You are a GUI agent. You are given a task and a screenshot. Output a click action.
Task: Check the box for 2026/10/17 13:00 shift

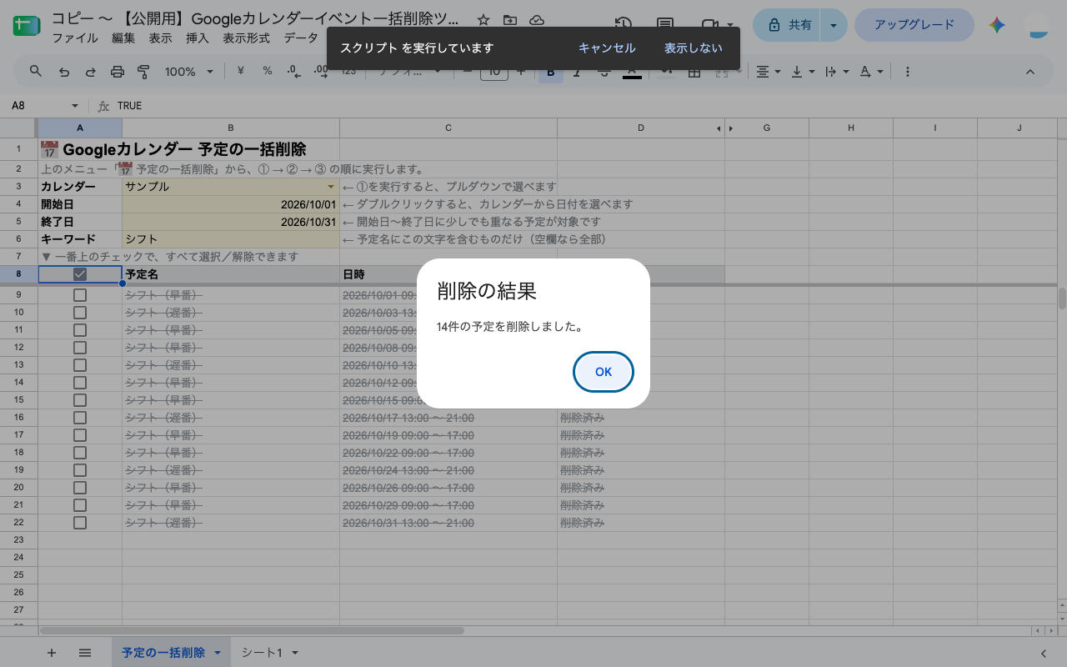point(80,418)
